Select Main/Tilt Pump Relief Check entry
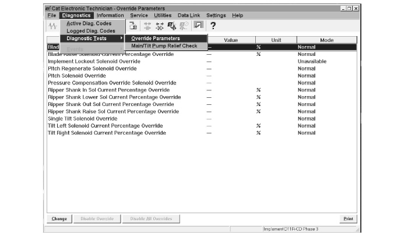The image size is (408, 233). [166, 46]
